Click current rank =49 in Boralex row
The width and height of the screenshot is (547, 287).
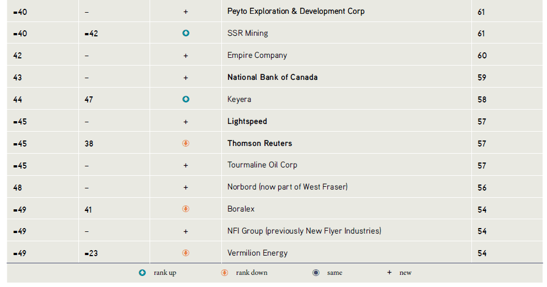pos(20,210)
